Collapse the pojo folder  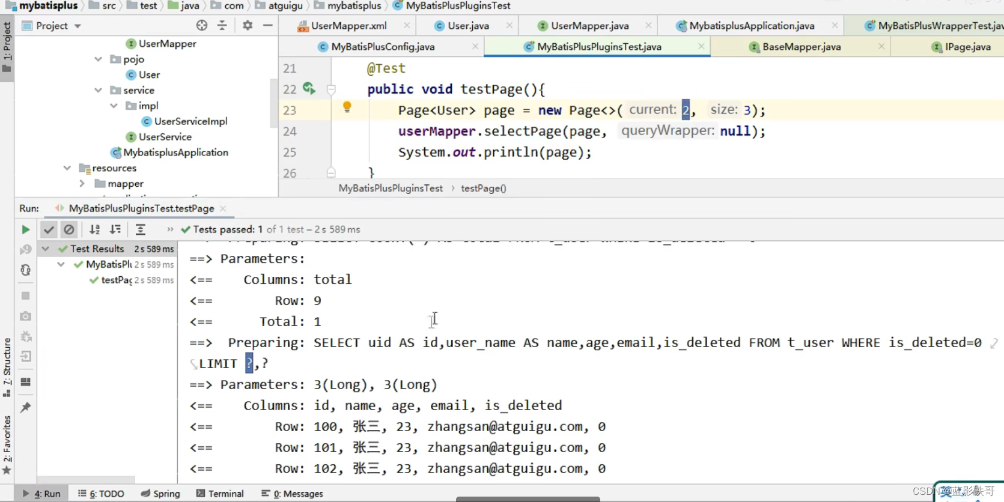tap(99, 59)
